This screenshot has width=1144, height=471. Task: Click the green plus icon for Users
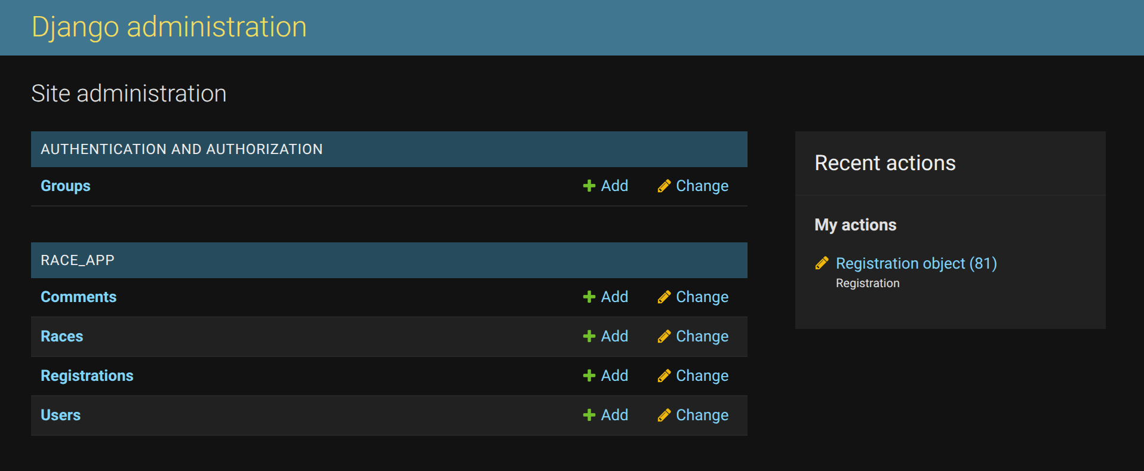(589, 415)
